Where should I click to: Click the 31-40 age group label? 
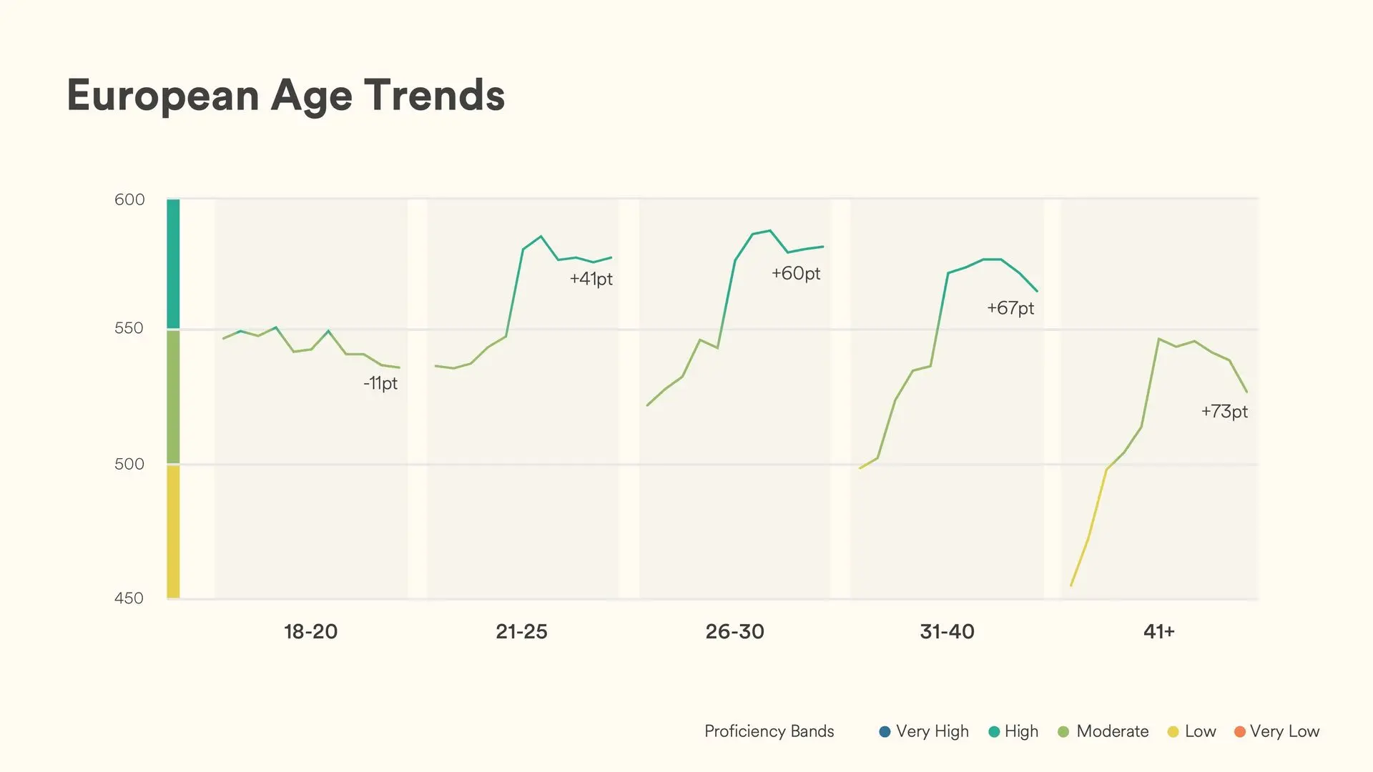[947, 632]
